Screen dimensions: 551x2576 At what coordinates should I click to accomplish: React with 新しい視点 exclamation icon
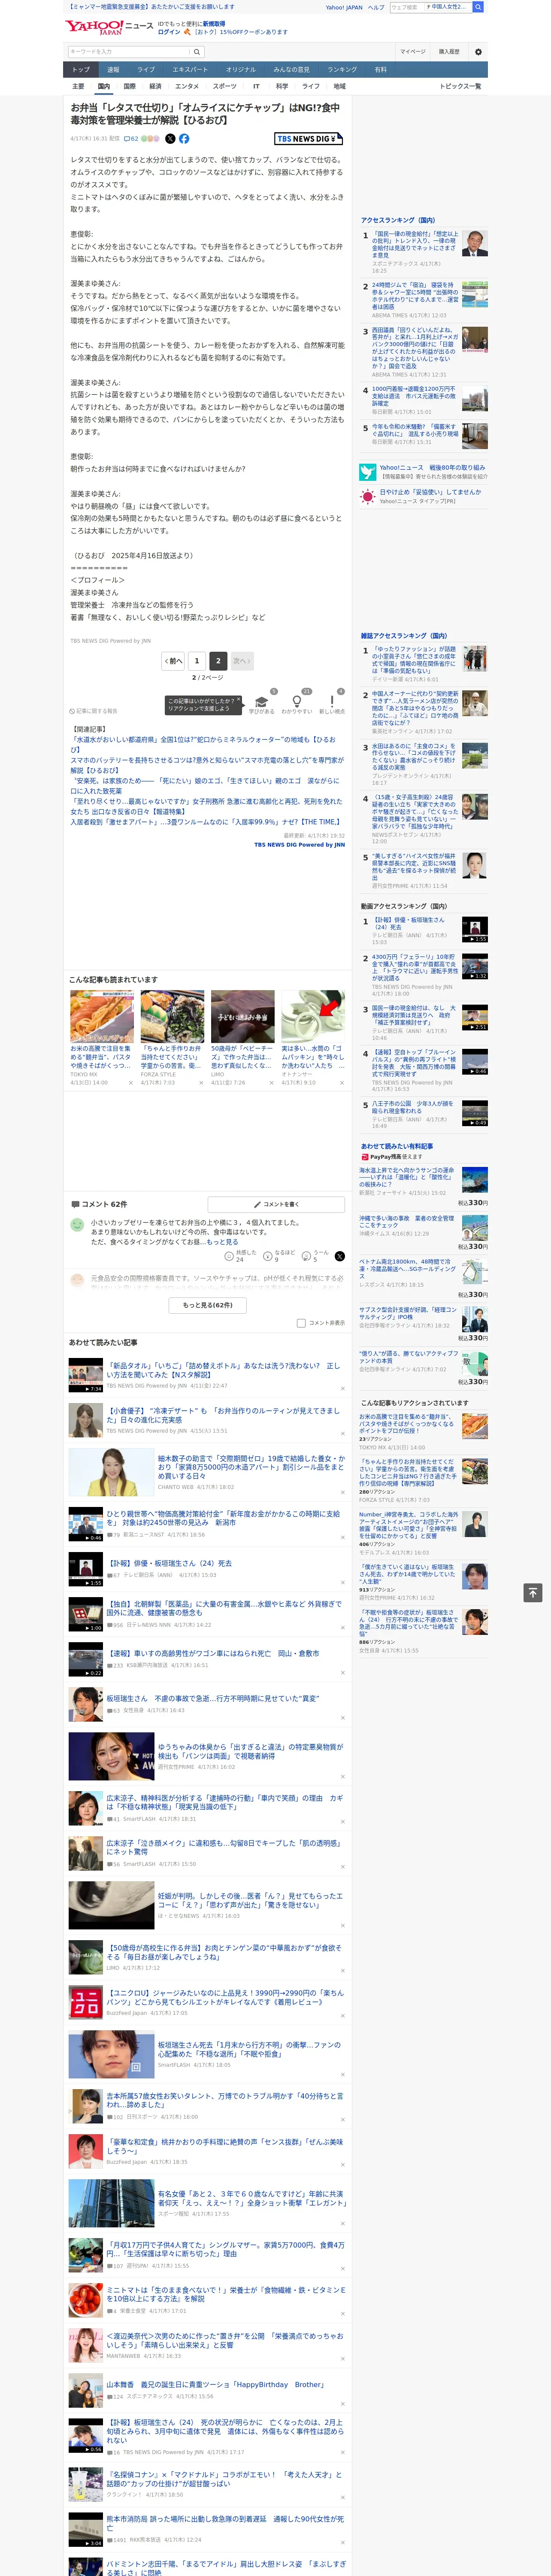[332, 703]
